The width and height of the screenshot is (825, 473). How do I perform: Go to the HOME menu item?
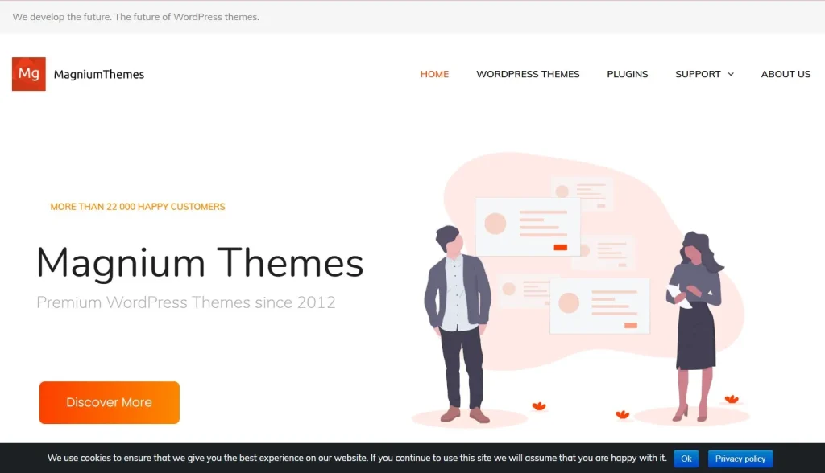point(434,74)
